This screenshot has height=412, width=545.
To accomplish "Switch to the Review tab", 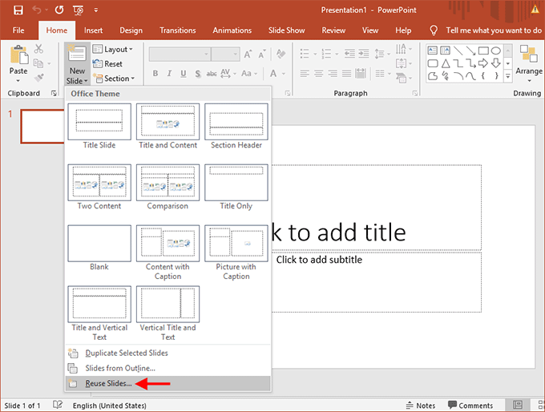I will coord(333,30).
